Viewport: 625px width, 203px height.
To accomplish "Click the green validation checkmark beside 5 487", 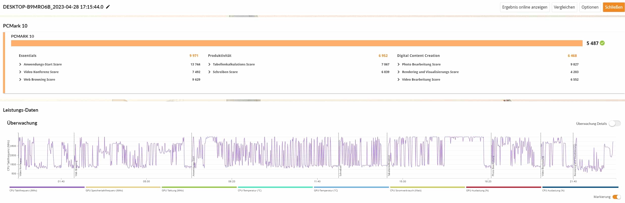I will (602, 43).
